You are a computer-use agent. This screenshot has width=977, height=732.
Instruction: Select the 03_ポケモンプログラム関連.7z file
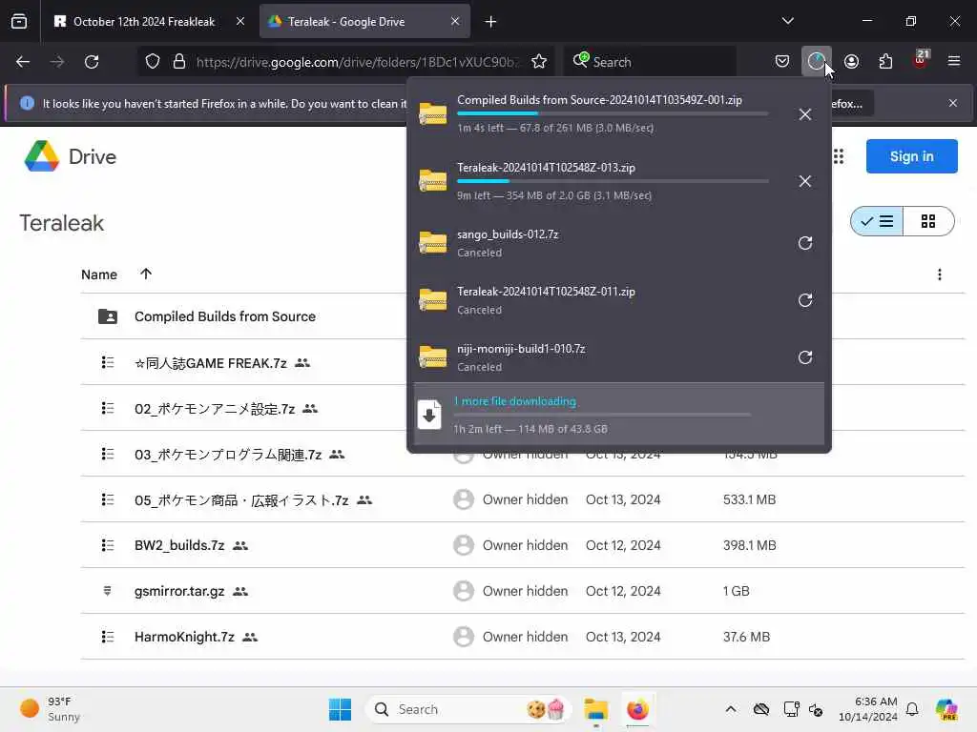(x=228, y=455)
